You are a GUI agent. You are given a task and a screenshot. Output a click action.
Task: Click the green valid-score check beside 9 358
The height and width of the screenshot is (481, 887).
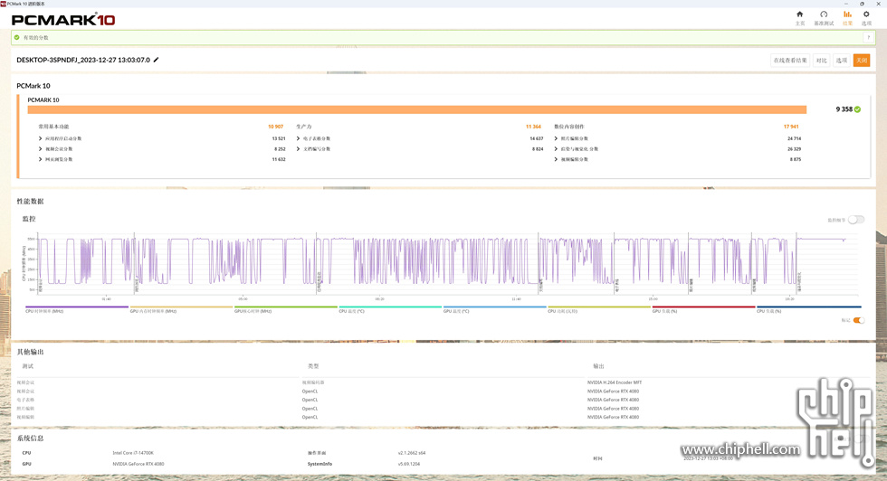click(x=858, y=109)
